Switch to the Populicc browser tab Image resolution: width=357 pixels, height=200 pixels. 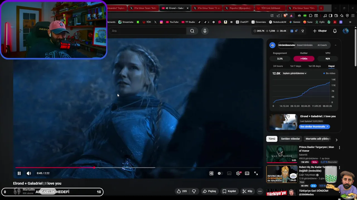click(238, 8)
